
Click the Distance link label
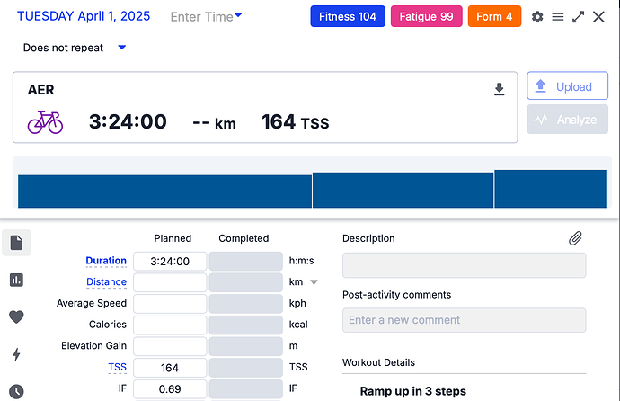pyautogui.click(x=106, y=282)
